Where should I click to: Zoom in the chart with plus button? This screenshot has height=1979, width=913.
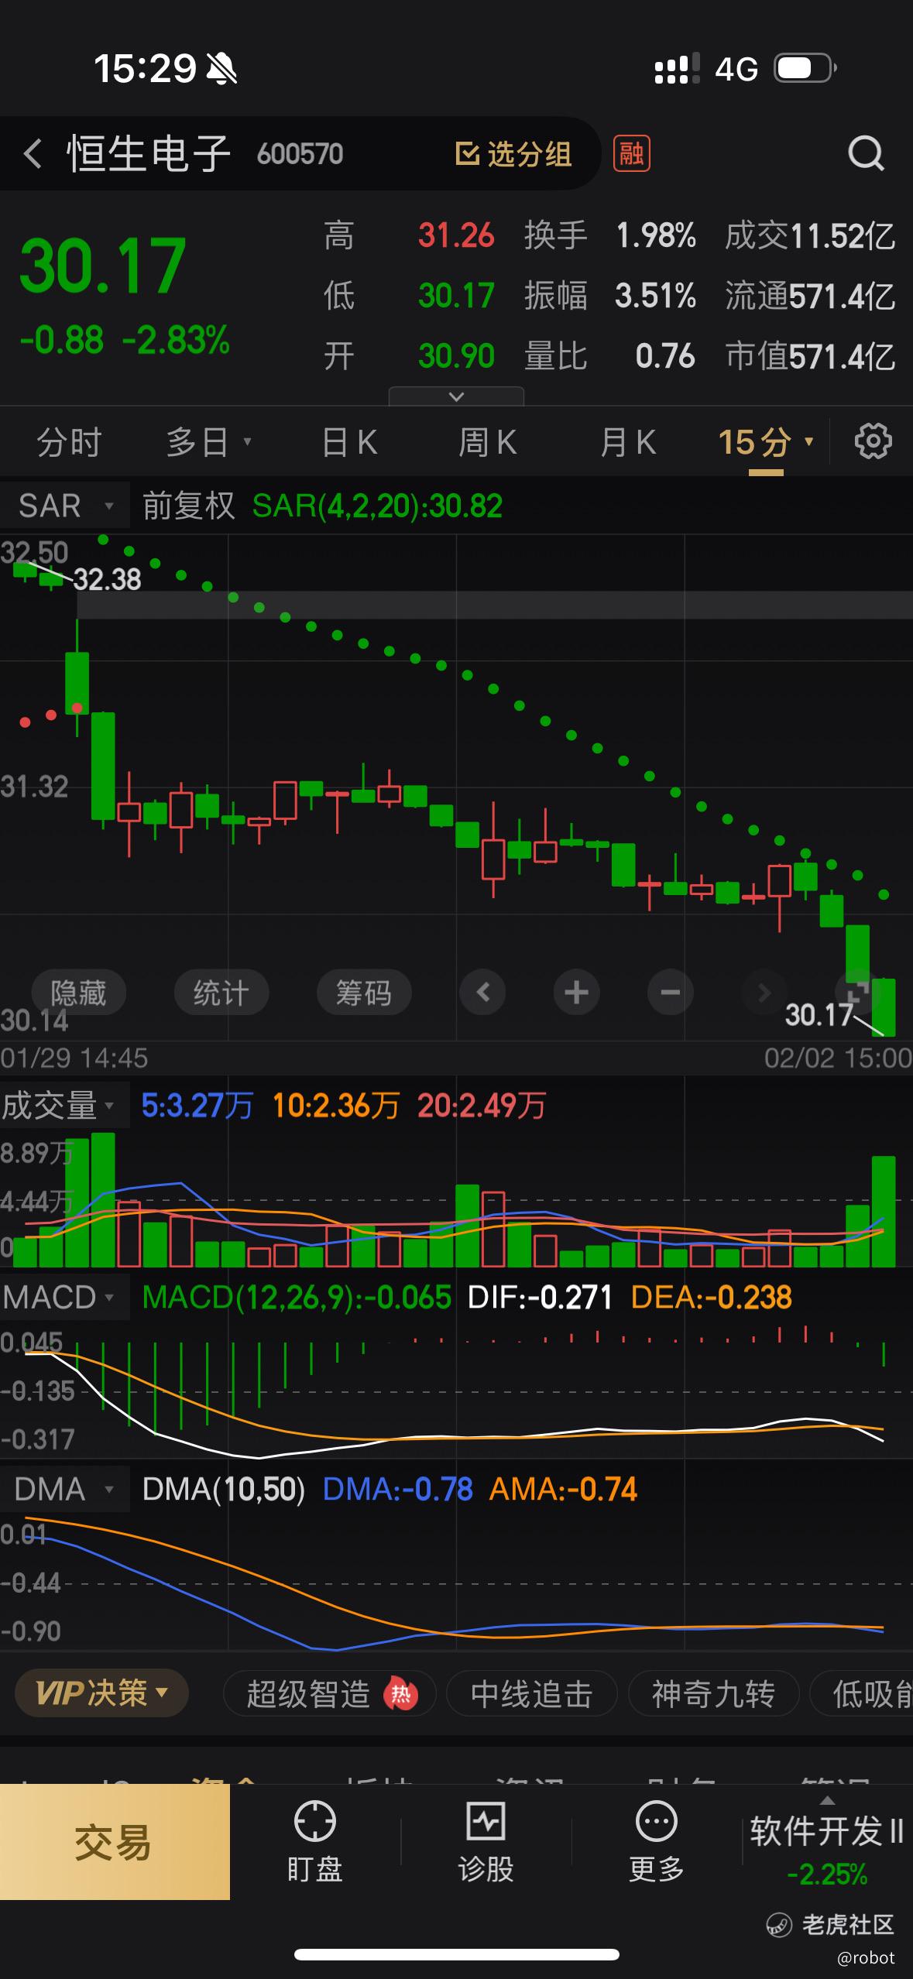576,992
